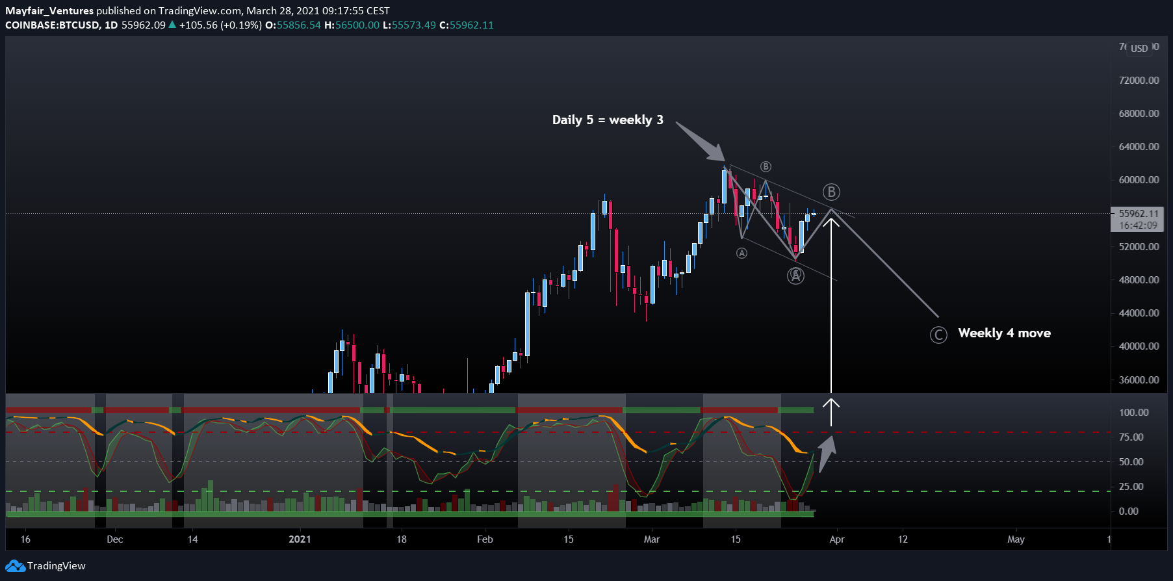Click the small circled B wave label
The image size is (1173, 581).
tap(766, 167)
